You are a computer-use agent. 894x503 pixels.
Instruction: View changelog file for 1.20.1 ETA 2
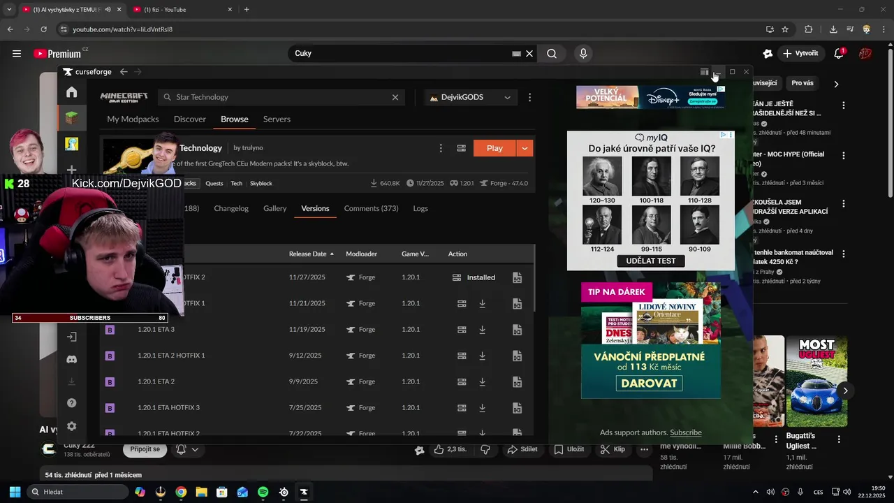517,381
